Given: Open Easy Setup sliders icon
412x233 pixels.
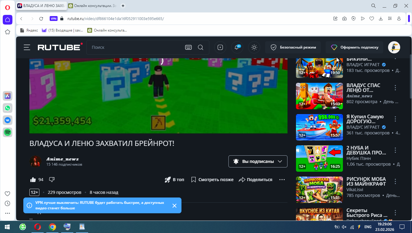Looking at the screenshot, I should coord(390,19).
